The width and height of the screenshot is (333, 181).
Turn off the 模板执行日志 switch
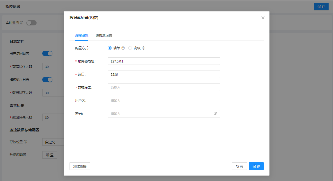[x=47, y=80]
